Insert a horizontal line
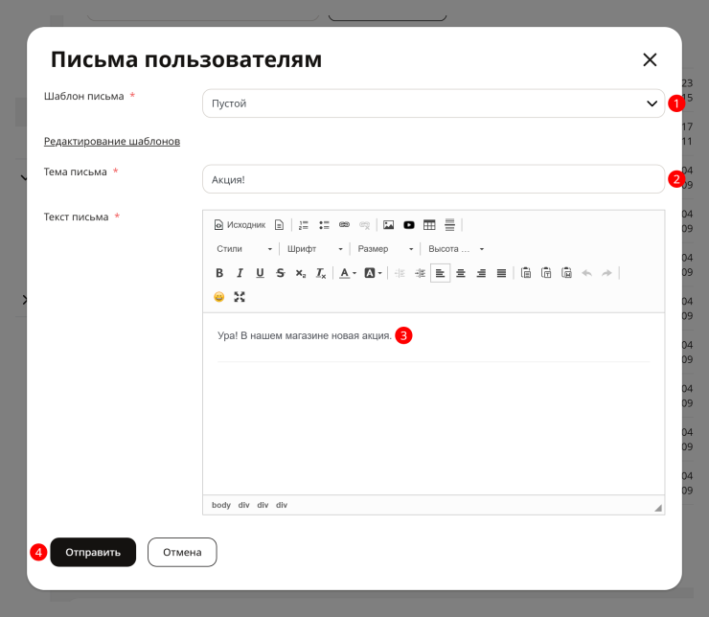This screenshot has width=709, height=617. pyautogui.click(x=449, y=224)
